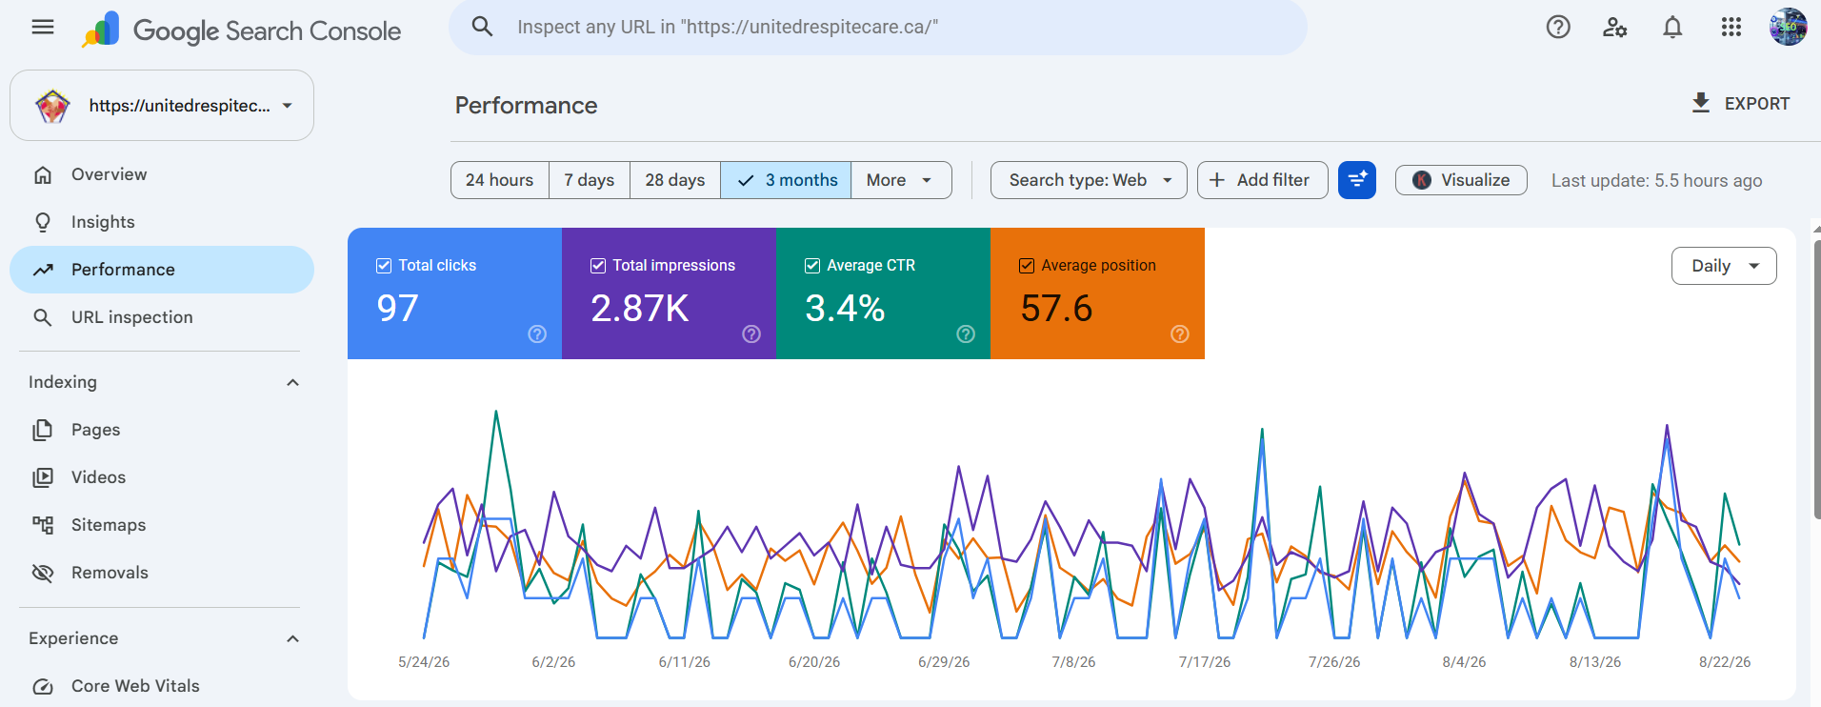This screenshot has width=1821, height=707.
Task: Click the Add filter button
Action: coord(1262,180)
